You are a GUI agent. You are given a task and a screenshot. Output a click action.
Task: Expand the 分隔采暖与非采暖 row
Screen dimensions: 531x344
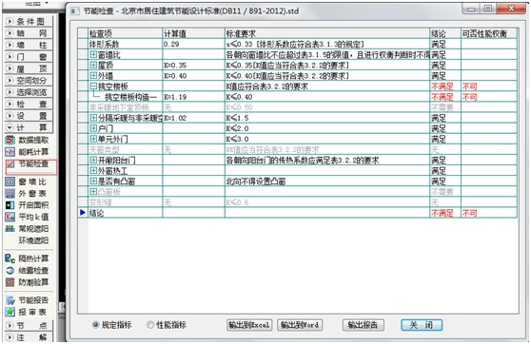(93, 118)
